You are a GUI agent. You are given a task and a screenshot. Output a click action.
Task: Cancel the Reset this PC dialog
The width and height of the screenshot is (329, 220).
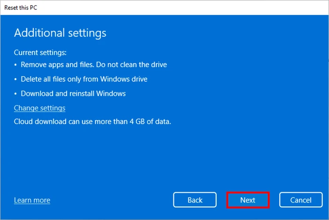tap(301, 200)
